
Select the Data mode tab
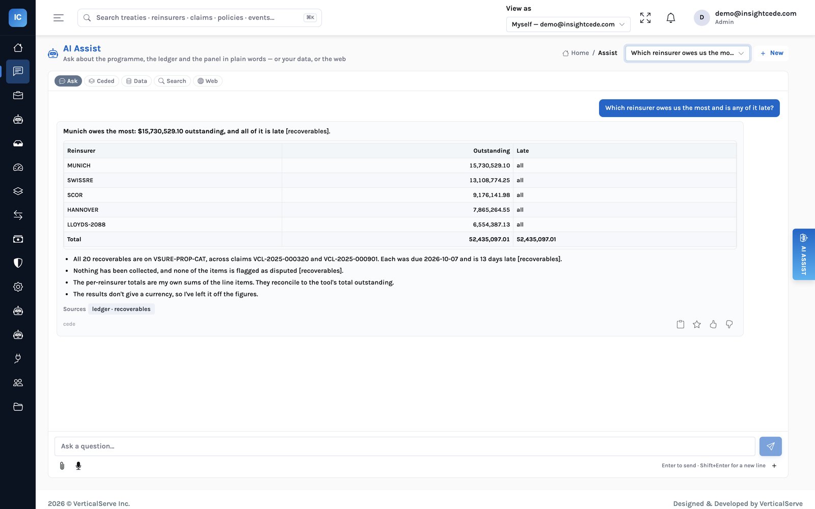(137, 81)
